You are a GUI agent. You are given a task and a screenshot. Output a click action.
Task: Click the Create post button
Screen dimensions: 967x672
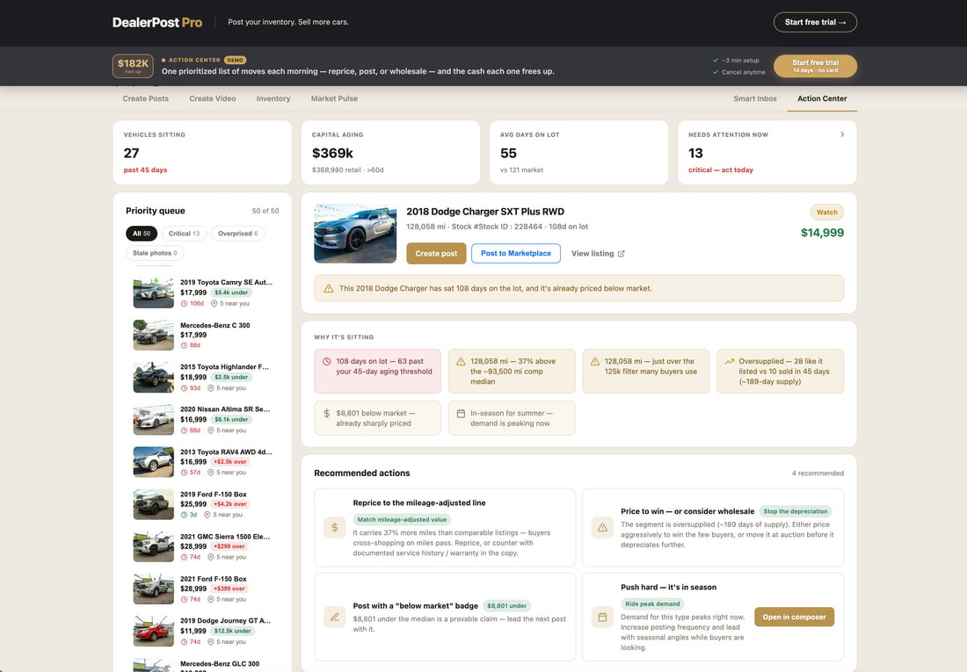coord(436,253)
